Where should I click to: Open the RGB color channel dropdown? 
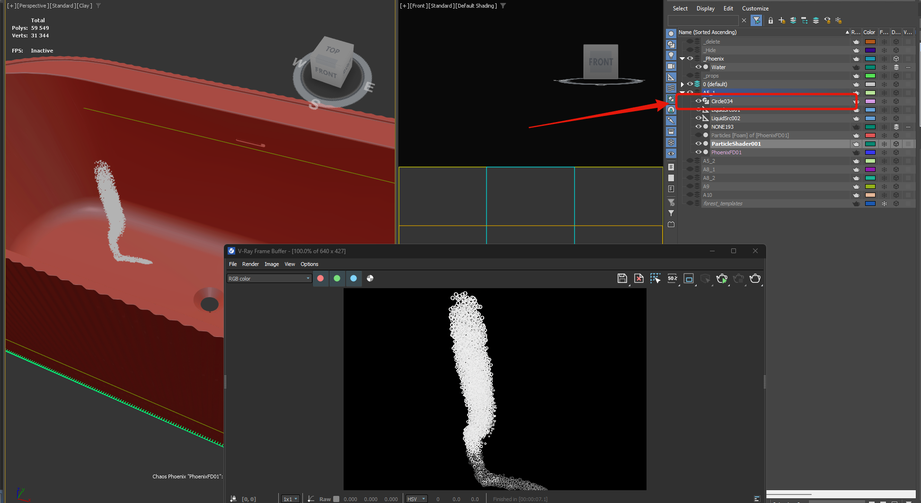269,279
